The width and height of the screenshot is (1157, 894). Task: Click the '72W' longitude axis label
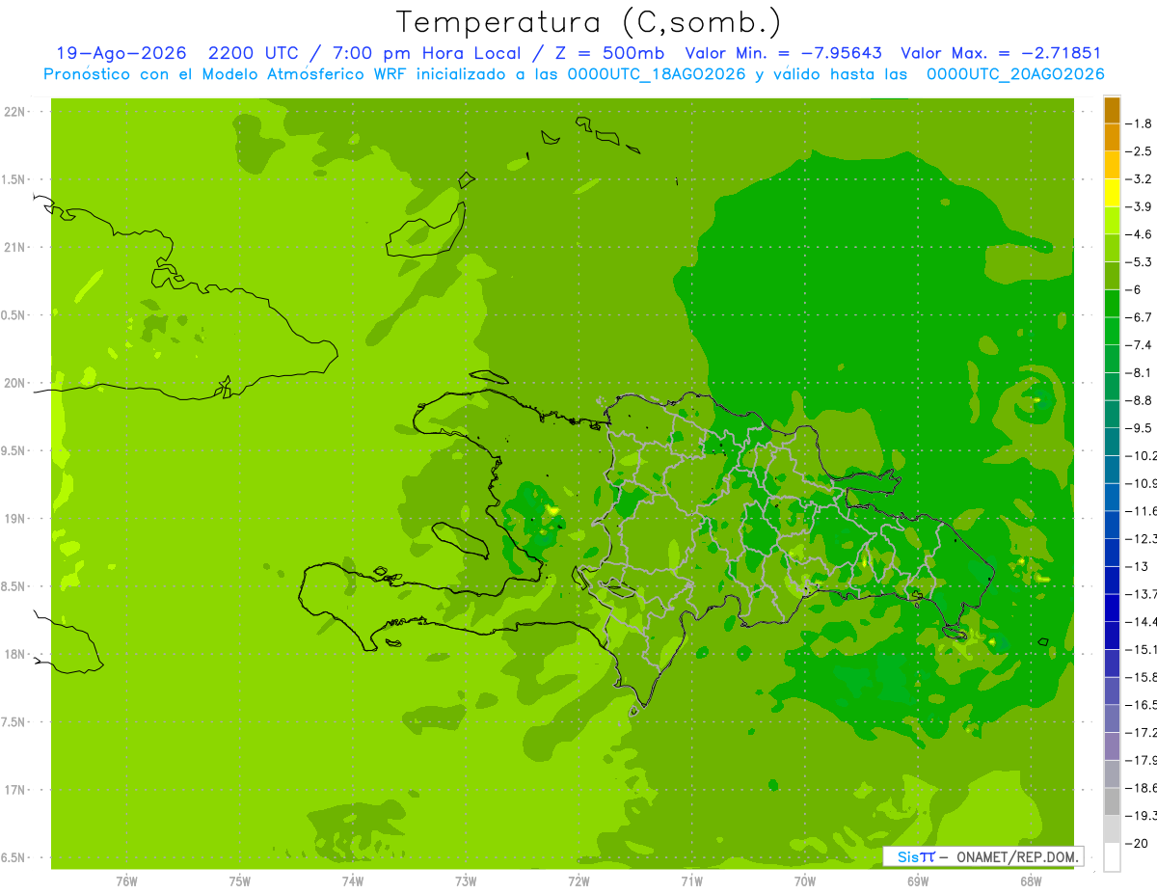point(578,880)
